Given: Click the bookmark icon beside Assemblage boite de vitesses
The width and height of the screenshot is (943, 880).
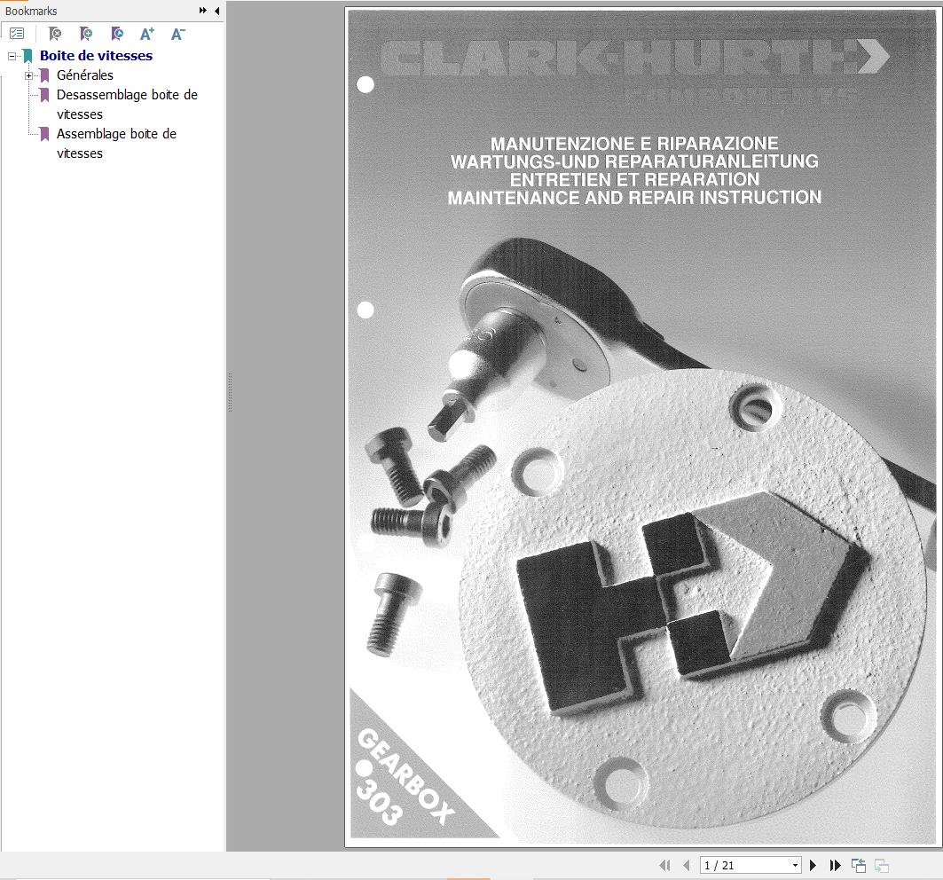Looking at the screenshot, I should 44,134.
